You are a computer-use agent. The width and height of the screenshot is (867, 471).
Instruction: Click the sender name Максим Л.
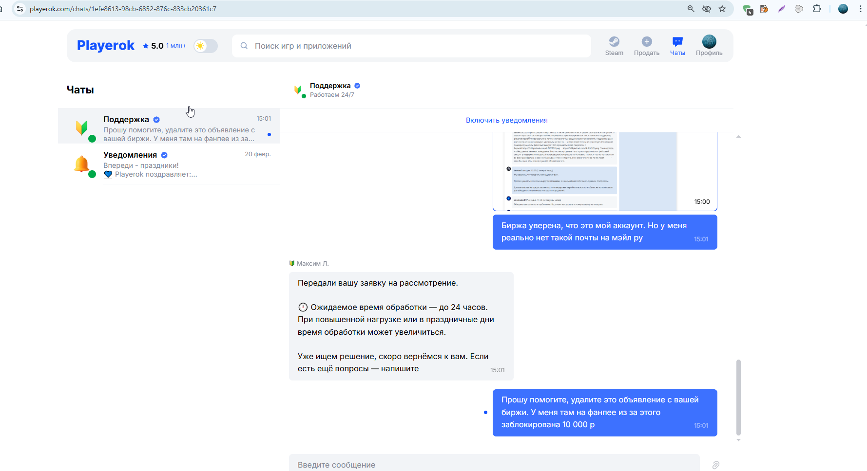pyautogui.click(x=313, y=264)
